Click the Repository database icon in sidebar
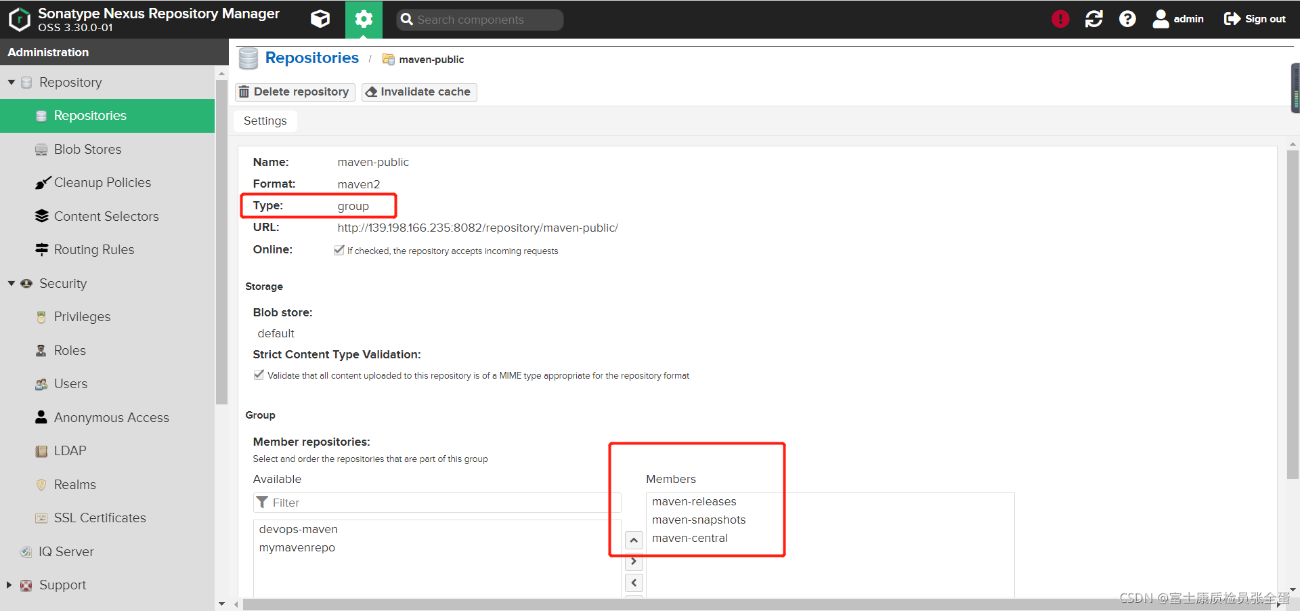Screen dimensions: 1300x611 pyautogui.click(x=26, y=83)
